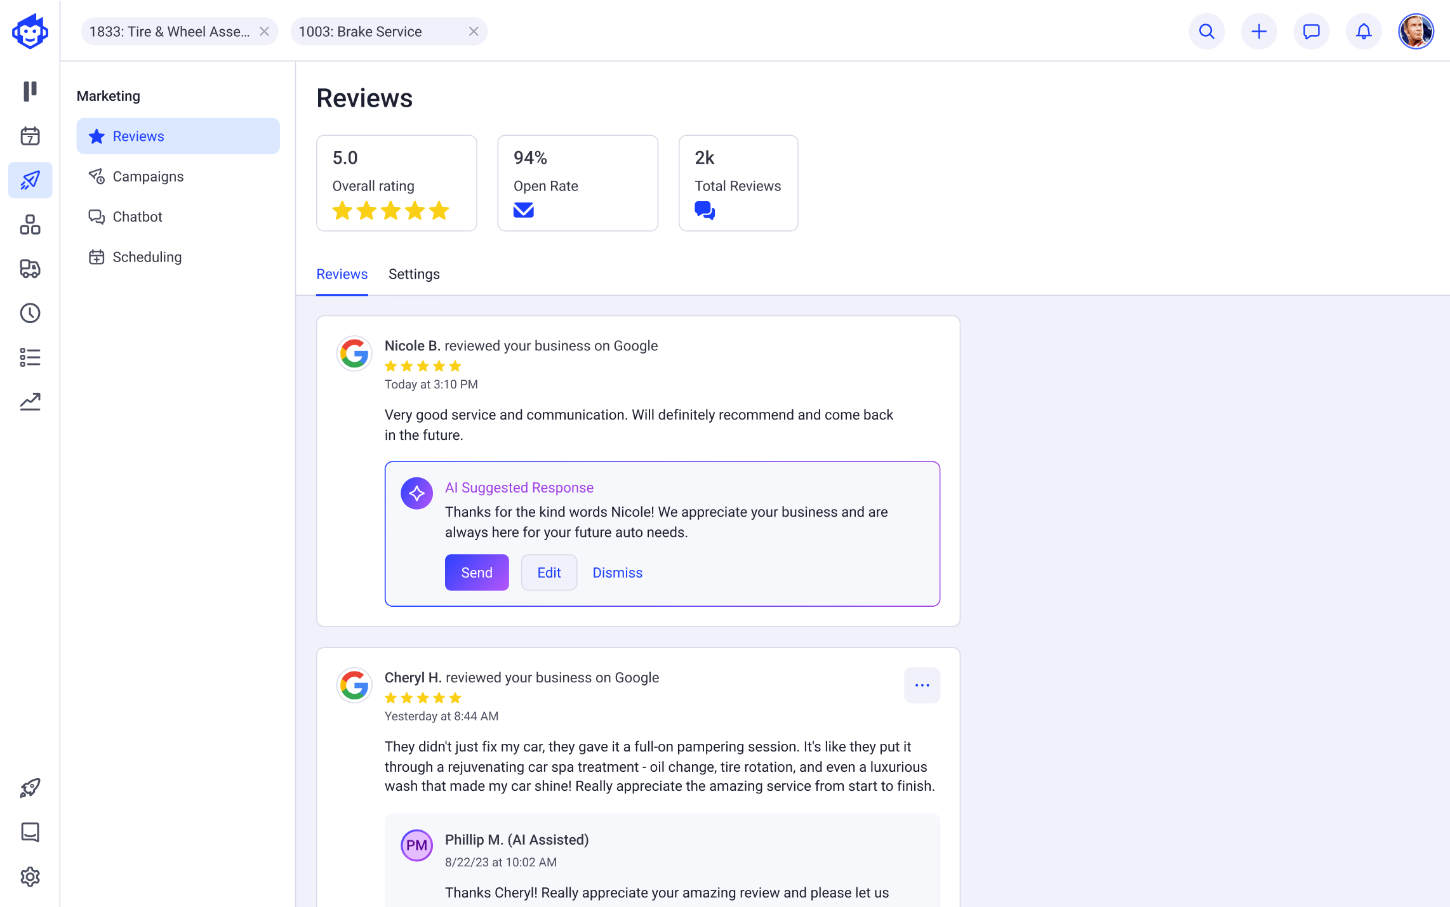Open settings gear icon in sidebar
The width and height of the screenshot is (1450, 907).
30,877
